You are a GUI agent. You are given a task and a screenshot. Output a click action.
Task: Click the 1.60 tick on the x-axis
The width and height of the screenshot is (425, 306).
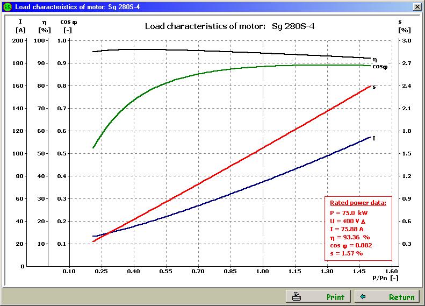(x=392, y=271)
